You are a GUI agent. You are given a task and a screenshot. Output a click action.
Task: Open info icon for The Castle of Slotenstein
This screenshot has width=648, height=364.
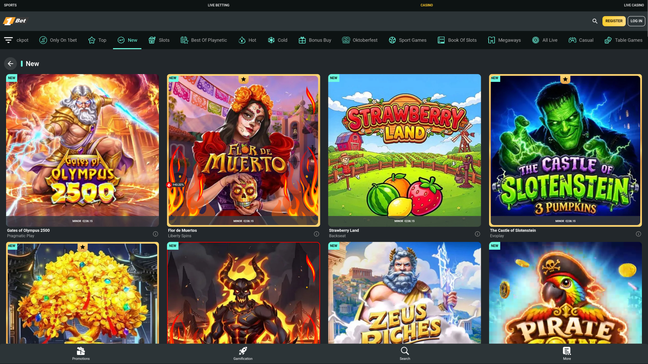point(638,234)
